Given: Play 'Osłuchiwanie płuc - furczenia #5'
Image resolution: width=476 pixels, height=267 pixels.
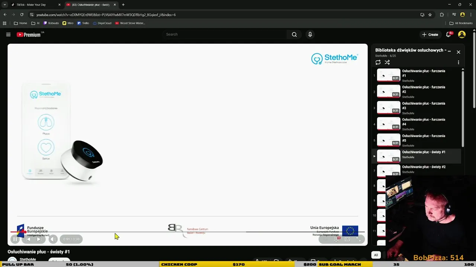Looking at the screenshot, I should (416, 140).
